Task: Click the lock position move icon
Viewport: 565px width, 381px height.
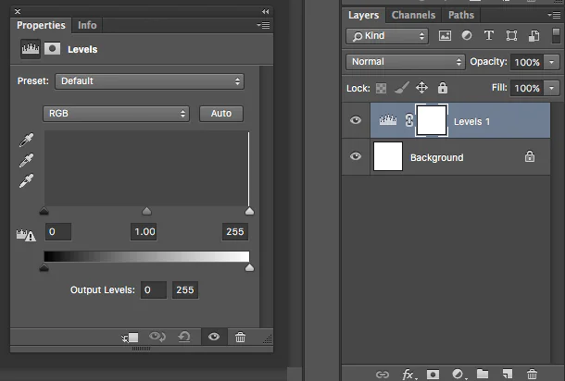Action: (421, 88)
